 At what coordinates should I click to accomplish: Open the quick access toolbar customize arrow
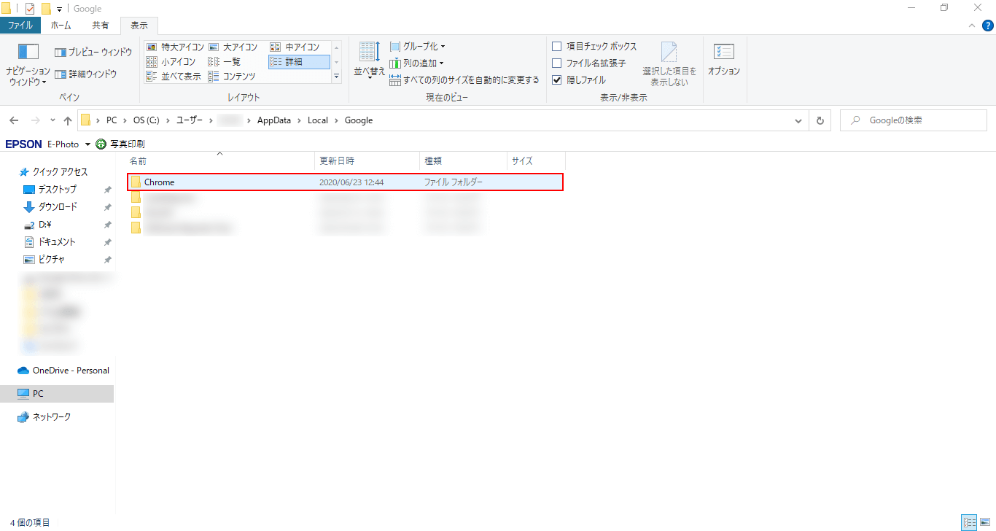(59, 9)
